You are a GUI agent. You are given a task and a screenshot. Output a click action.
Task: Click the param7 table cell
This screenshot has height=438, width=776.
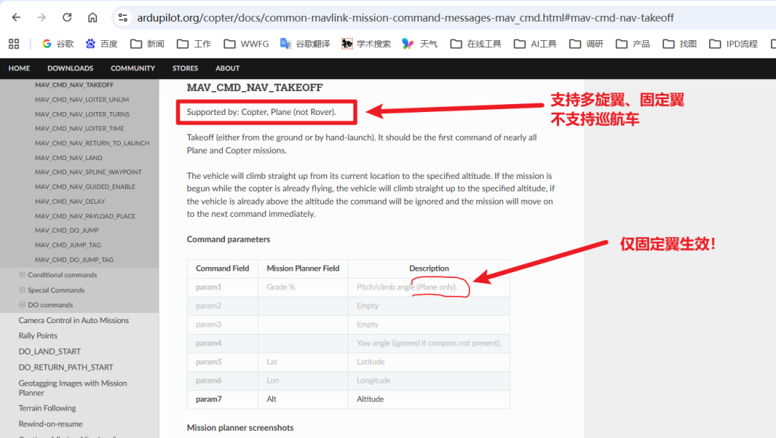coord(223,399)
